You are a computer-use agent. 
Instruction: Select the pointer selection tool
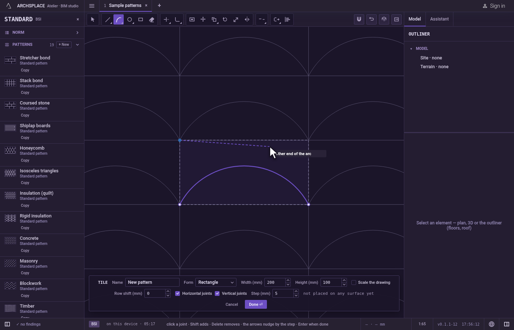93,19
